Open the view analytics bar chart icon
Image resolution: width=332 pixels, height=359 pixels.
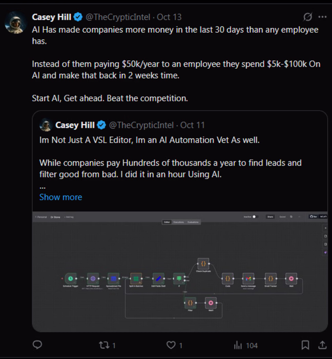(238, 345)
